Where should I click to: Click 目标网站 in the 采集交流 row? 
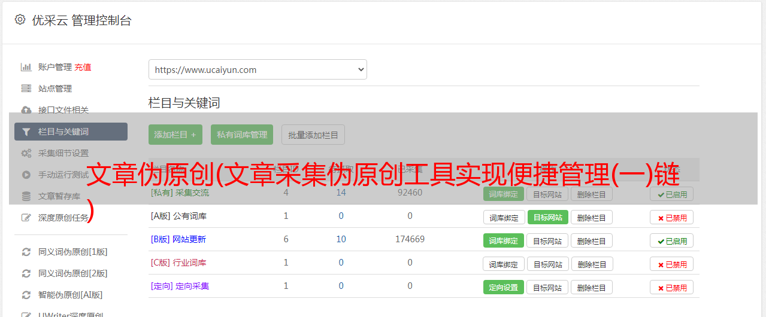click(547, 194)
